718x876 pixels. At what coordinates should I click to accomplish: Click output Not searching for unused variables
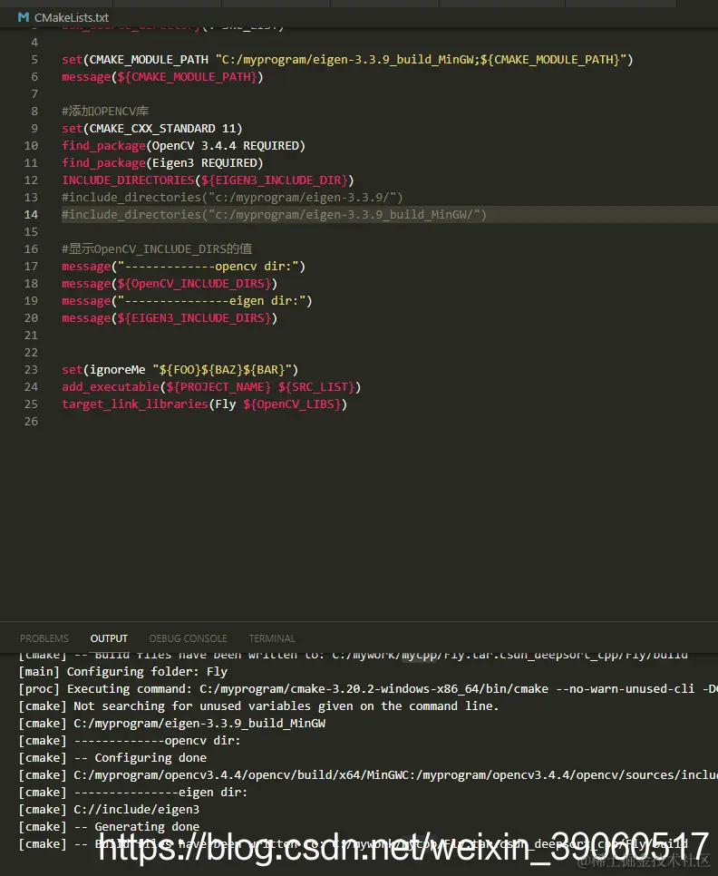click(x=258, y=706)
